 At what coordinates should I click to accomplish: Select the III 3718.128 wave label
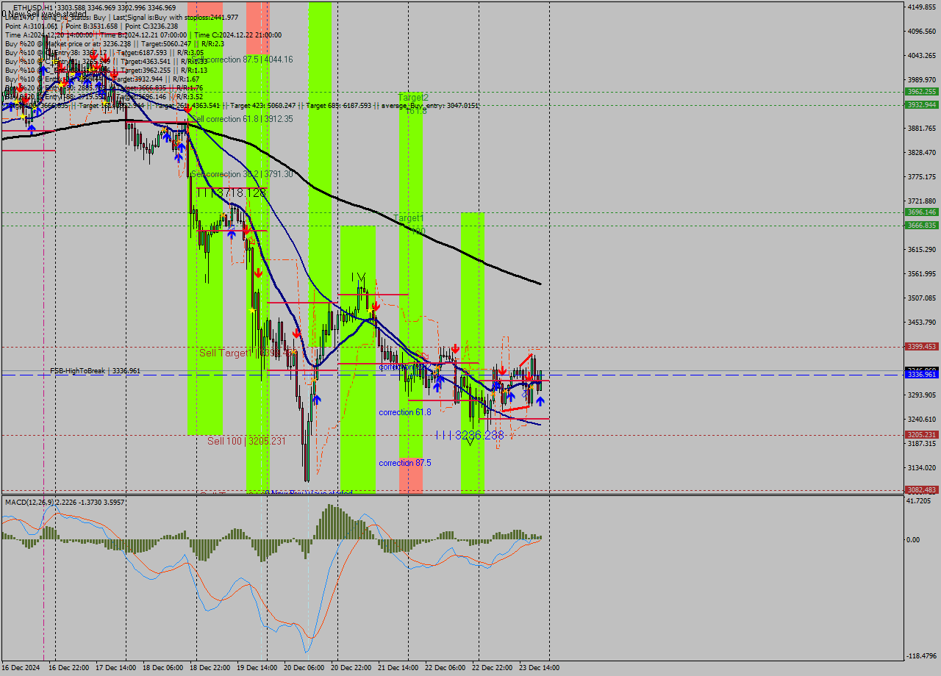[232, 193]
